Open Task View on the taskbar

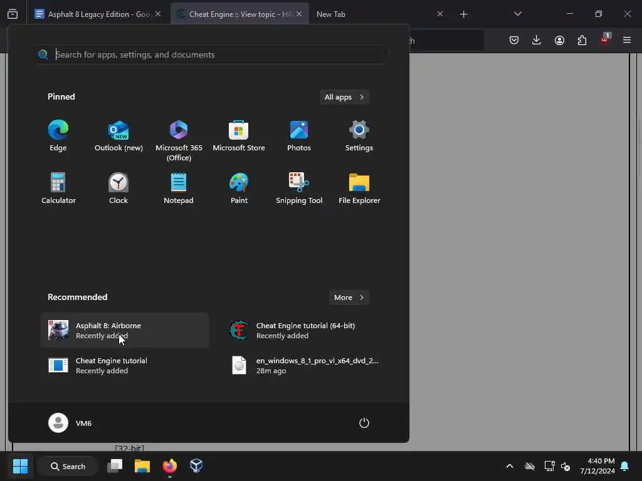[x=115, y=466]
